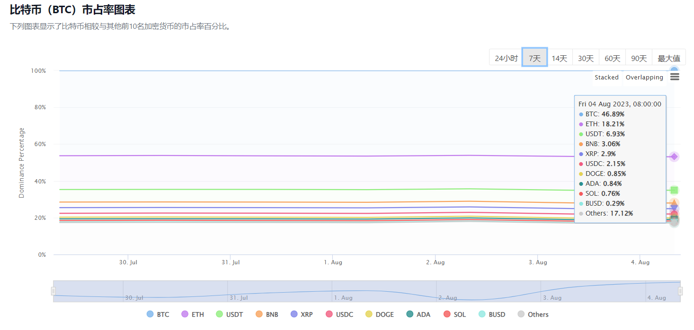Screen dimensions: 694x330
Task: Click the ADA legend circle icon
Action: point(409,314)
